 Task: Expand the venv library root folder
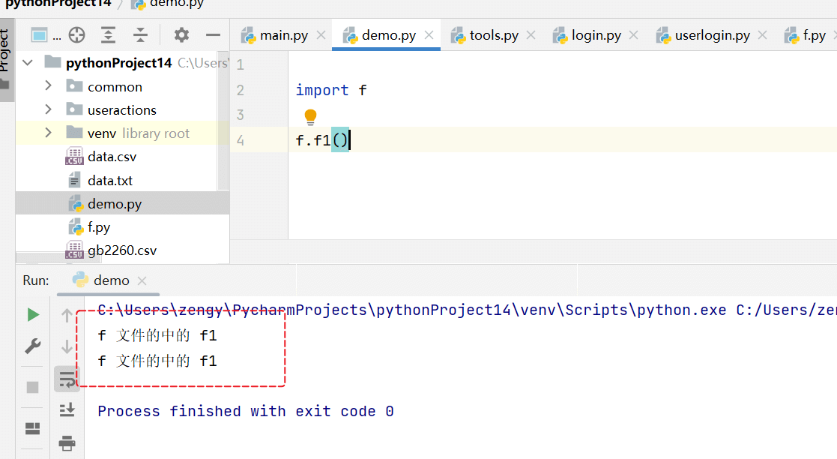tap(48, 133)
